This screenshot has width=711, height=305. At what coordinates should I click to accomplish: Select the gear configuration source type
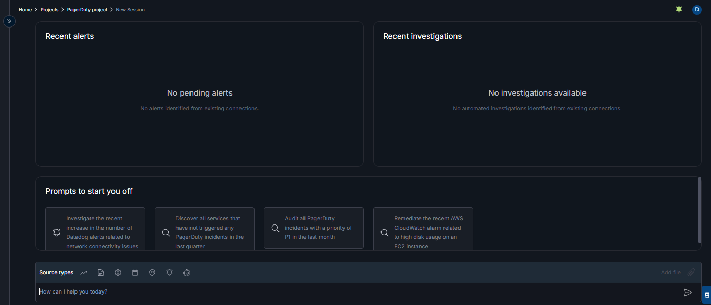coord(118,273)
